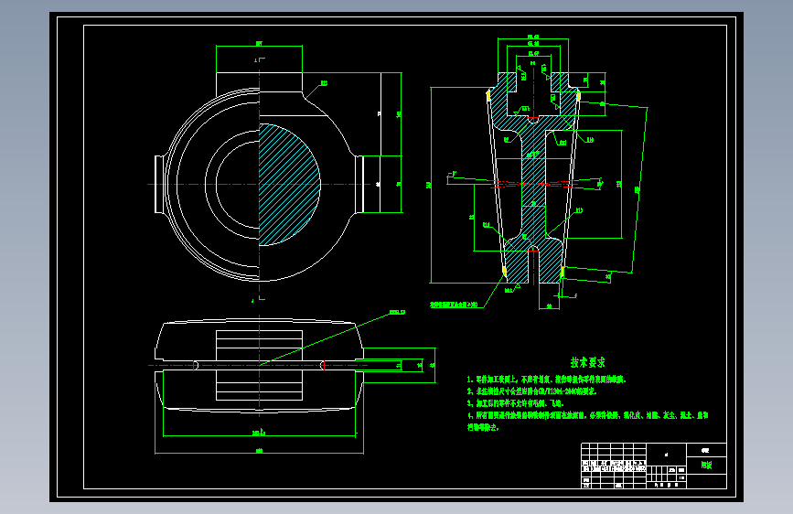Select the top width dimension above plan view

click(x=259, y=44)
